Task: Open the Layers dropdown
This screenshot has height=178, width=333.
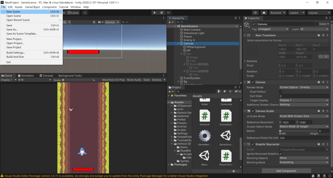Action: click(x=297, y=13)
